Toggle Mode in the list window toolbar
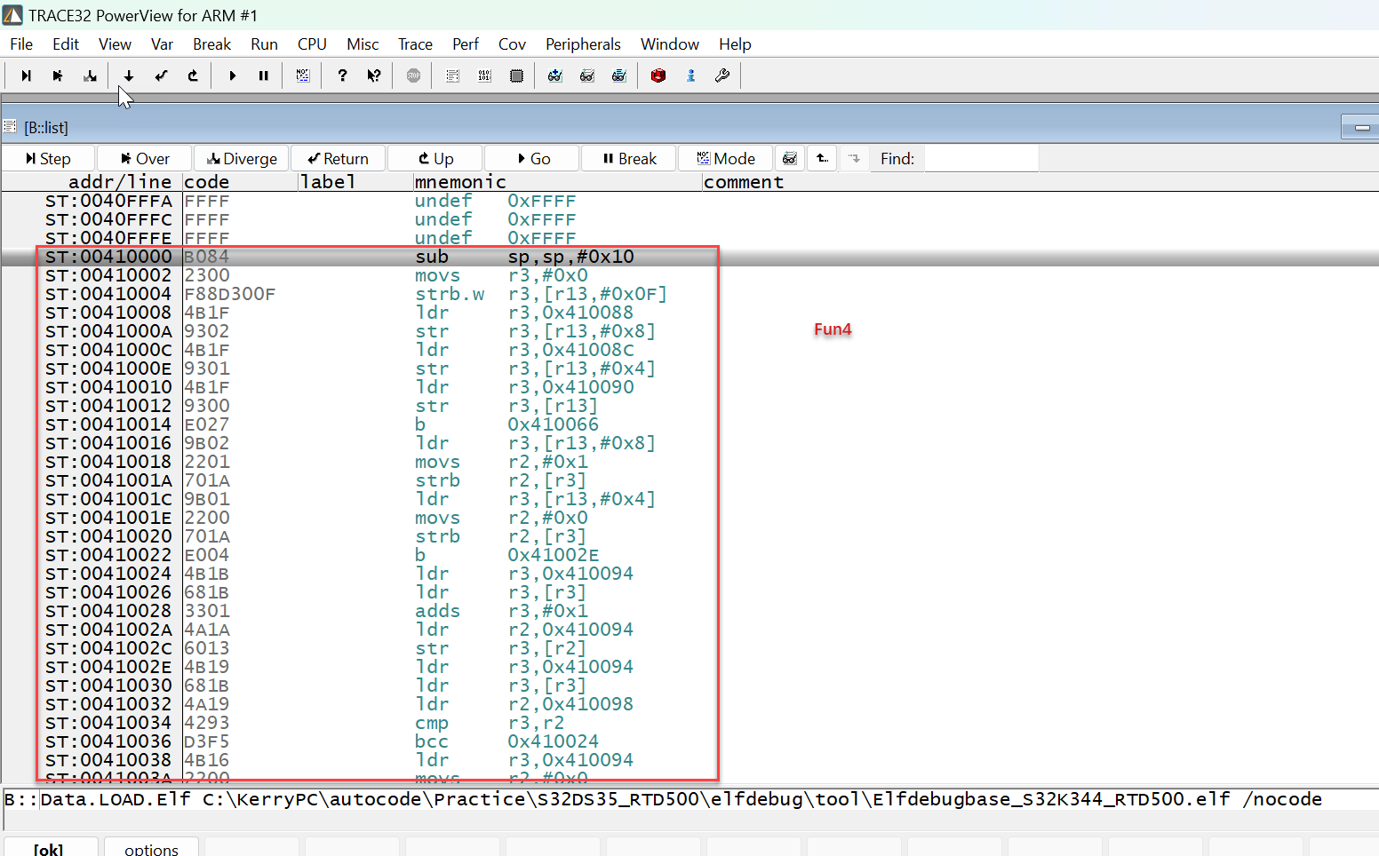 pyautogui.click(x=725, y=158)
